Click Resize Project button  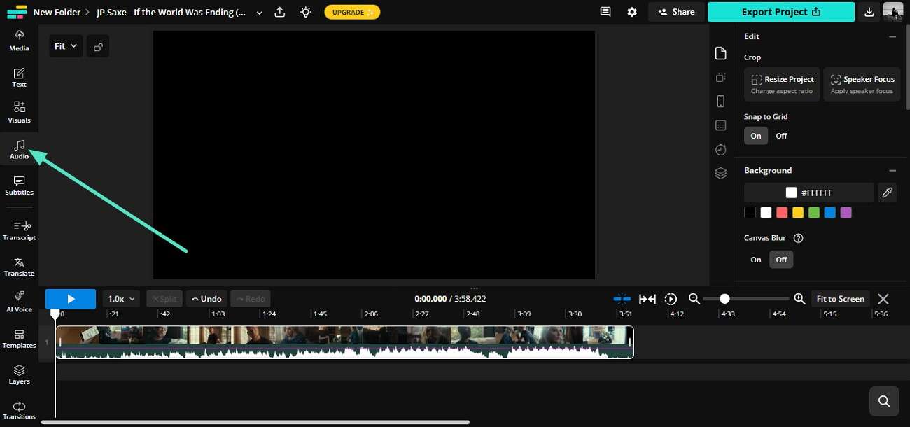click(x=782, y=84)
